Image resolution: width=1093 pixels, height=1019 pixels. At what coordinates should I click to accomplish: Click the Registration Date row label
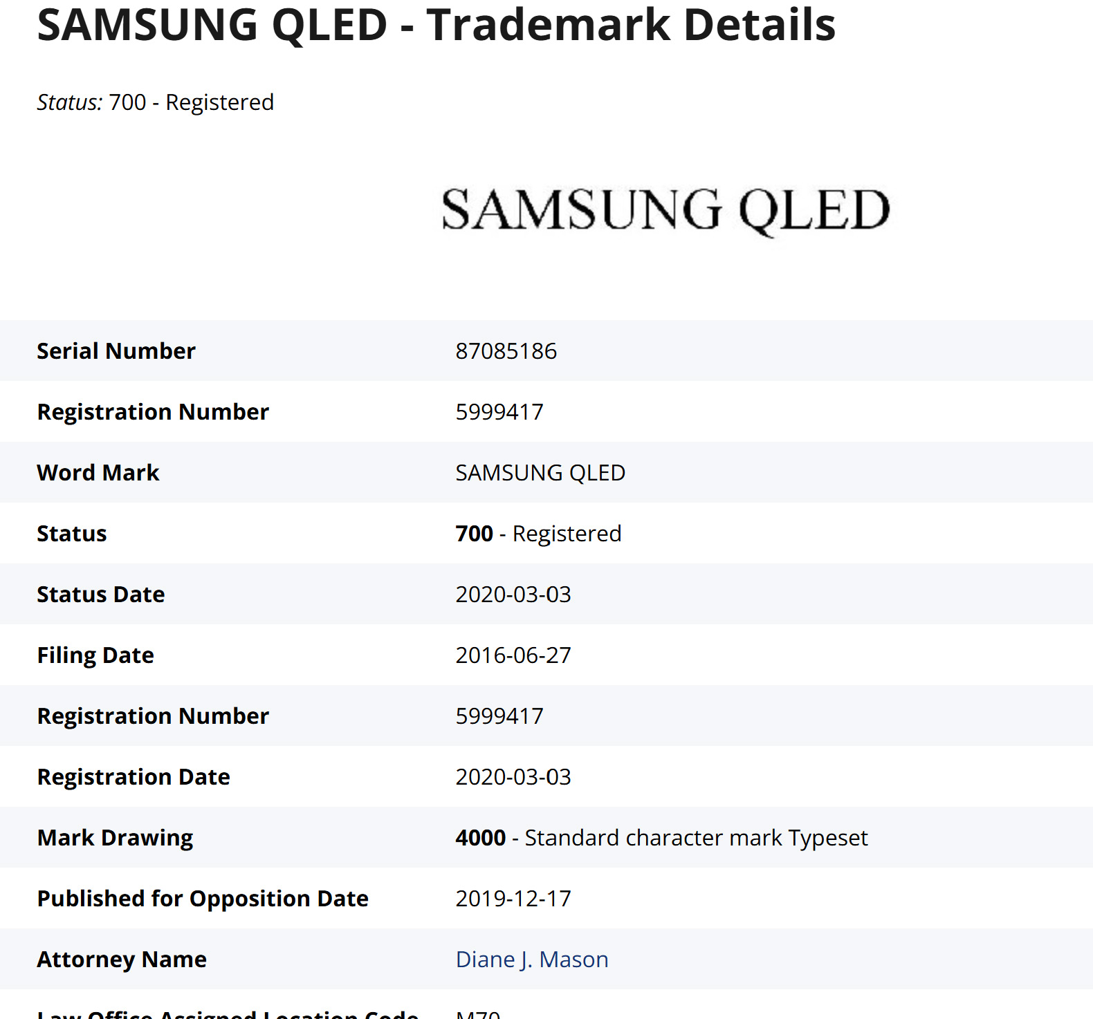pyautogui.click(x=133, y=777)
